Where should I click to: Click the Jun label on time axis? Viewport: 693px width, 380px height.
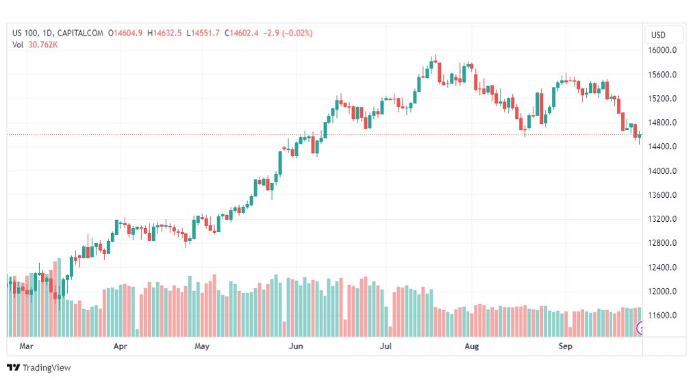point(296,346)
